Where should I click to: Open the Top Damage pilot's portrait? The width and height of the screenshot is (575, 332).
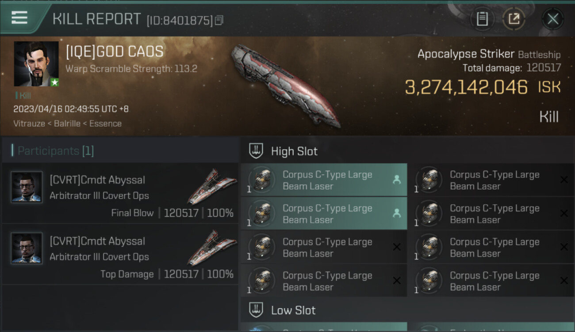click(x=27, y=248)
